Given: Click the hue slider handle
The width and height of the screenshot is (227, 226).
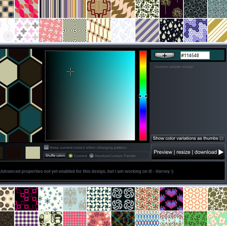Looking at the screenshot, I should (x=143, y=96).
